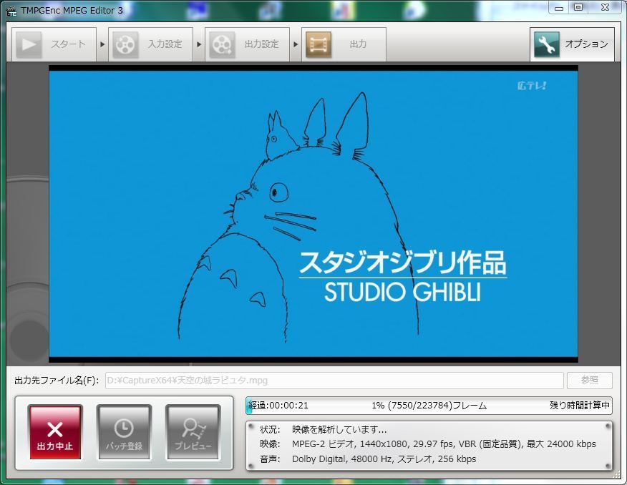Select the 出力 film strip tab
627x485 pixels.
click(x=344, y=44)
